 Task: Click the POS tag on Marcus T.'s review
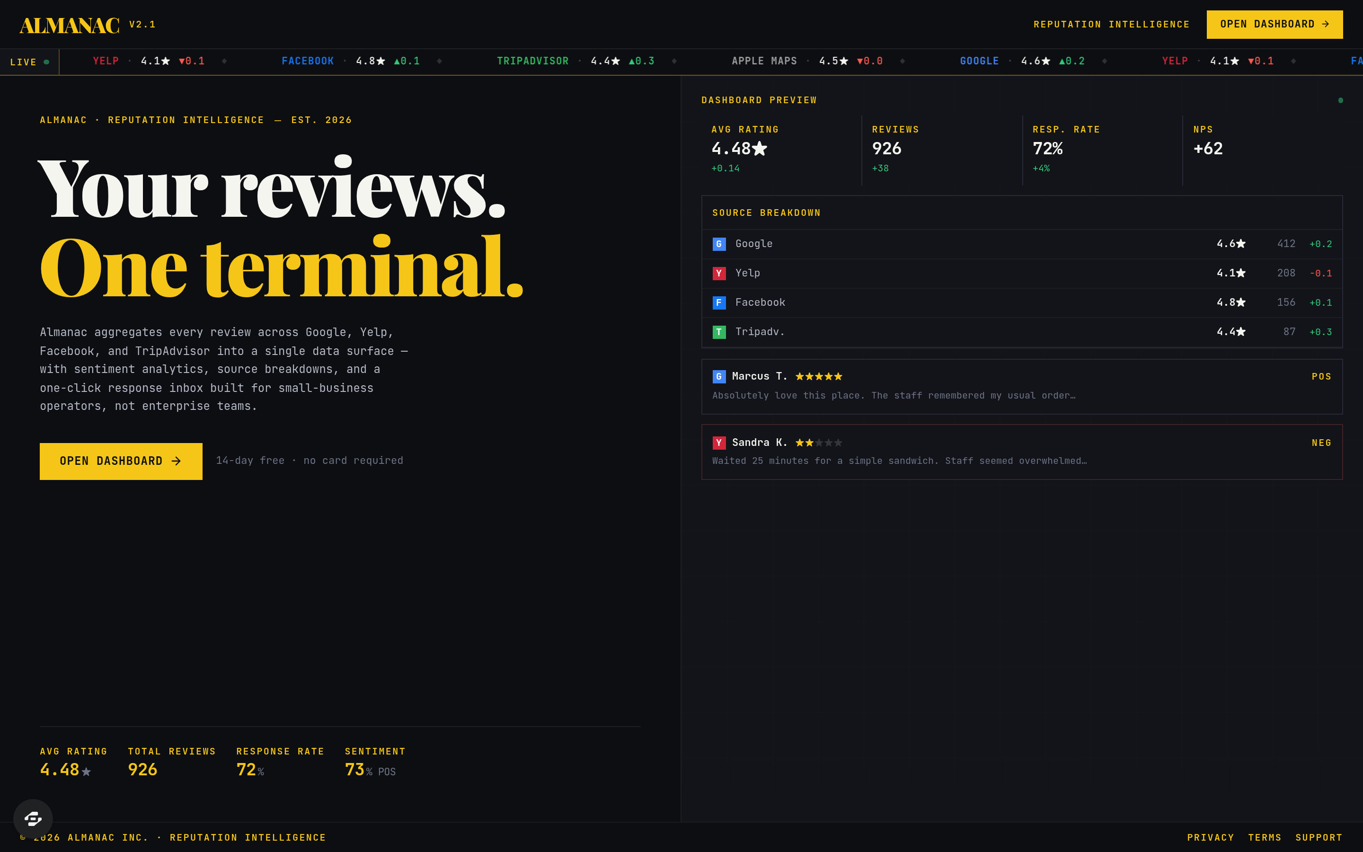1321,376
